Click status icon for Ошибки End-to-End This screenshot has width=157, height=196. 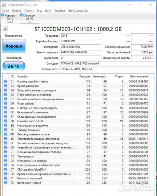pos(6,121)
